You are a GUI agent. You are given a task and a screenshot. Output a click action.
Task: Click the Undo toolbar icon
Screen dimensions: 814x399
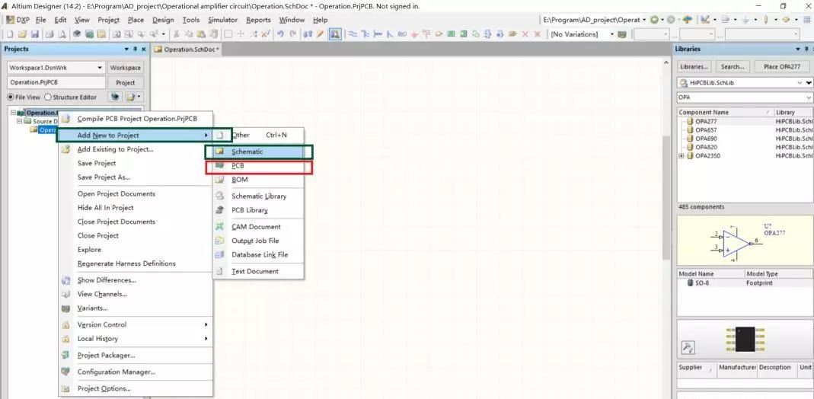281,34
